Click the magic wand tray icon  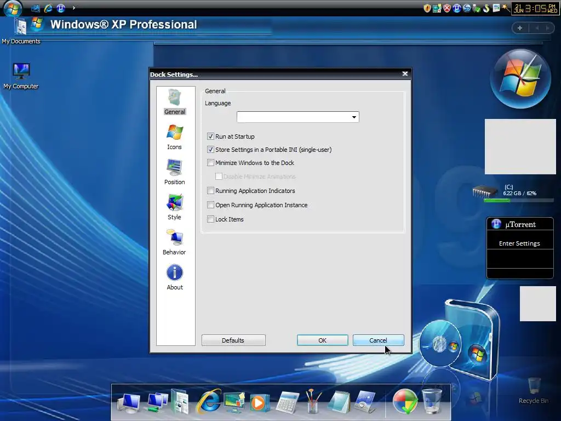(x=506, y=8)
